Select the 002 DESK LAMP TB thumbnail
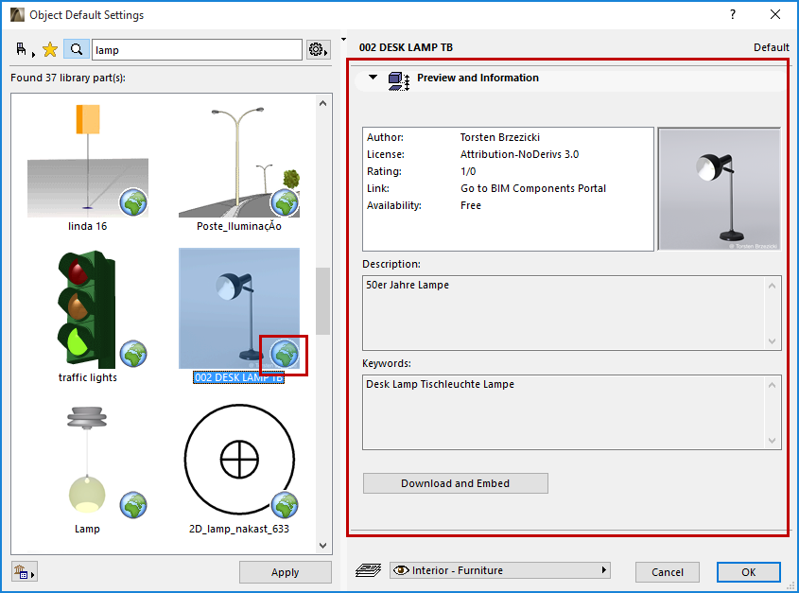This screenshot has height=593, width=799. 239,308
